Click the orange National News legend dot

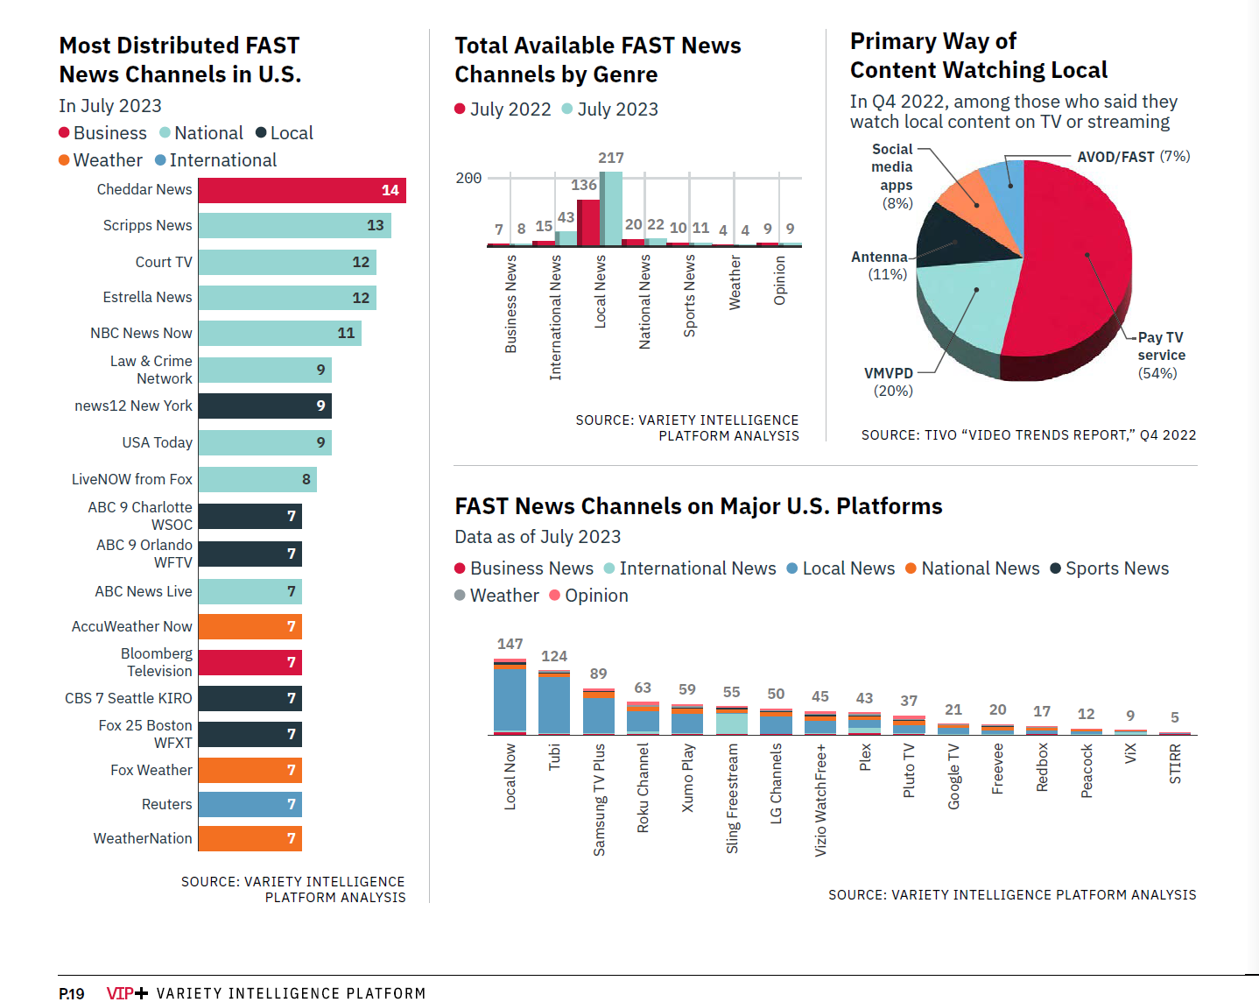[x=911, y=568]
